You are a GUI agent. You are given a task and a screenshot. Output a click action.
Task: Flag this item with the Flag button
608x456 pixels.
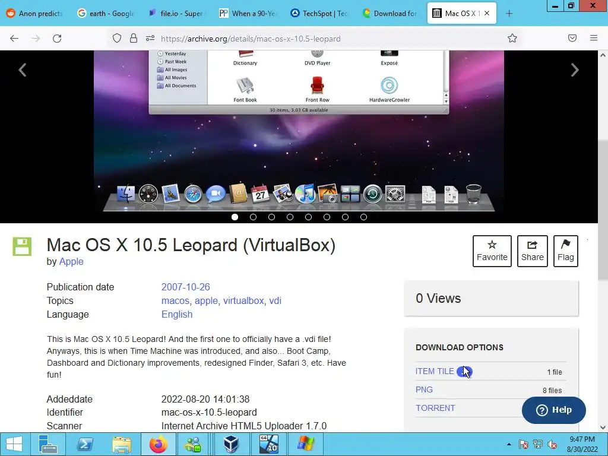[566, 251]
